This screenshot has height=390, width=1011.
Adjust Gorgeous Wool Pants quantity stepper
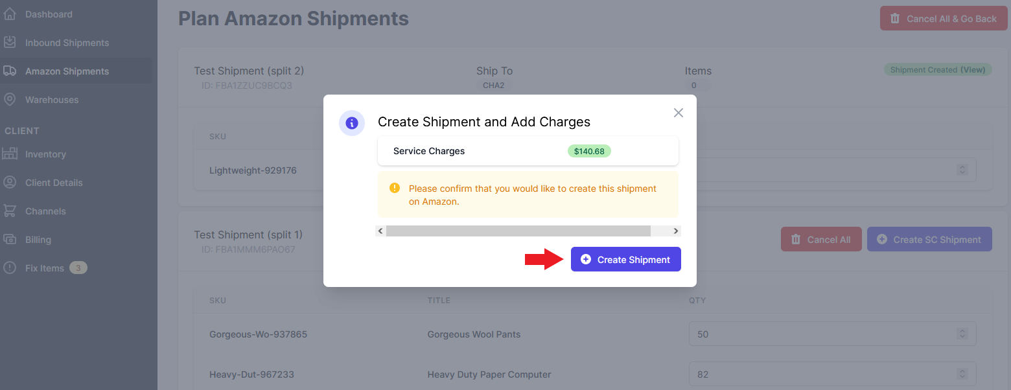962,334
